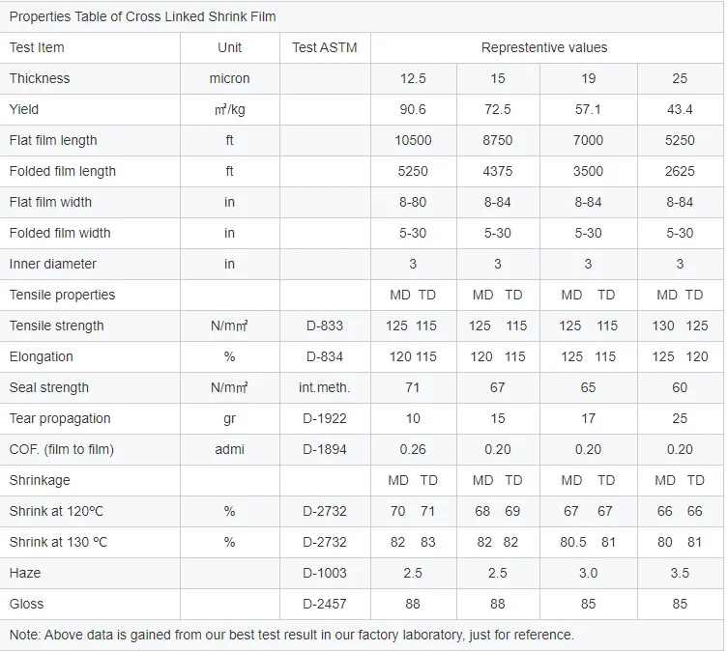Select the 'Representive values' header cell

(544, 47)
